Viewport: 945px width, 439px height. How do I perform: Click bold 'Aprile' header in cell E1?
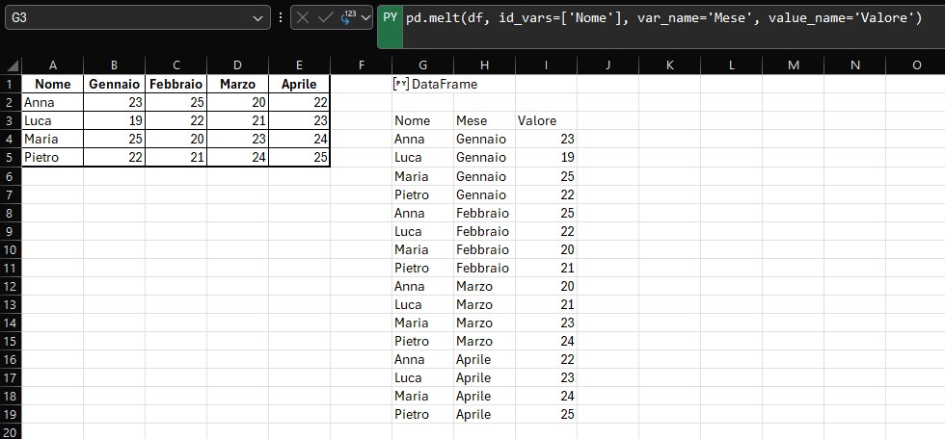pos(300,84)
